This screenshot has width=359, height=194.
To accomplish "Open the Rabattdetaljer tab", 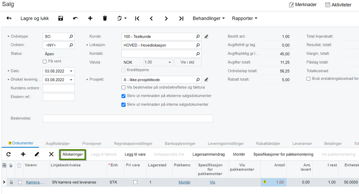I will [x=268, y=144].
